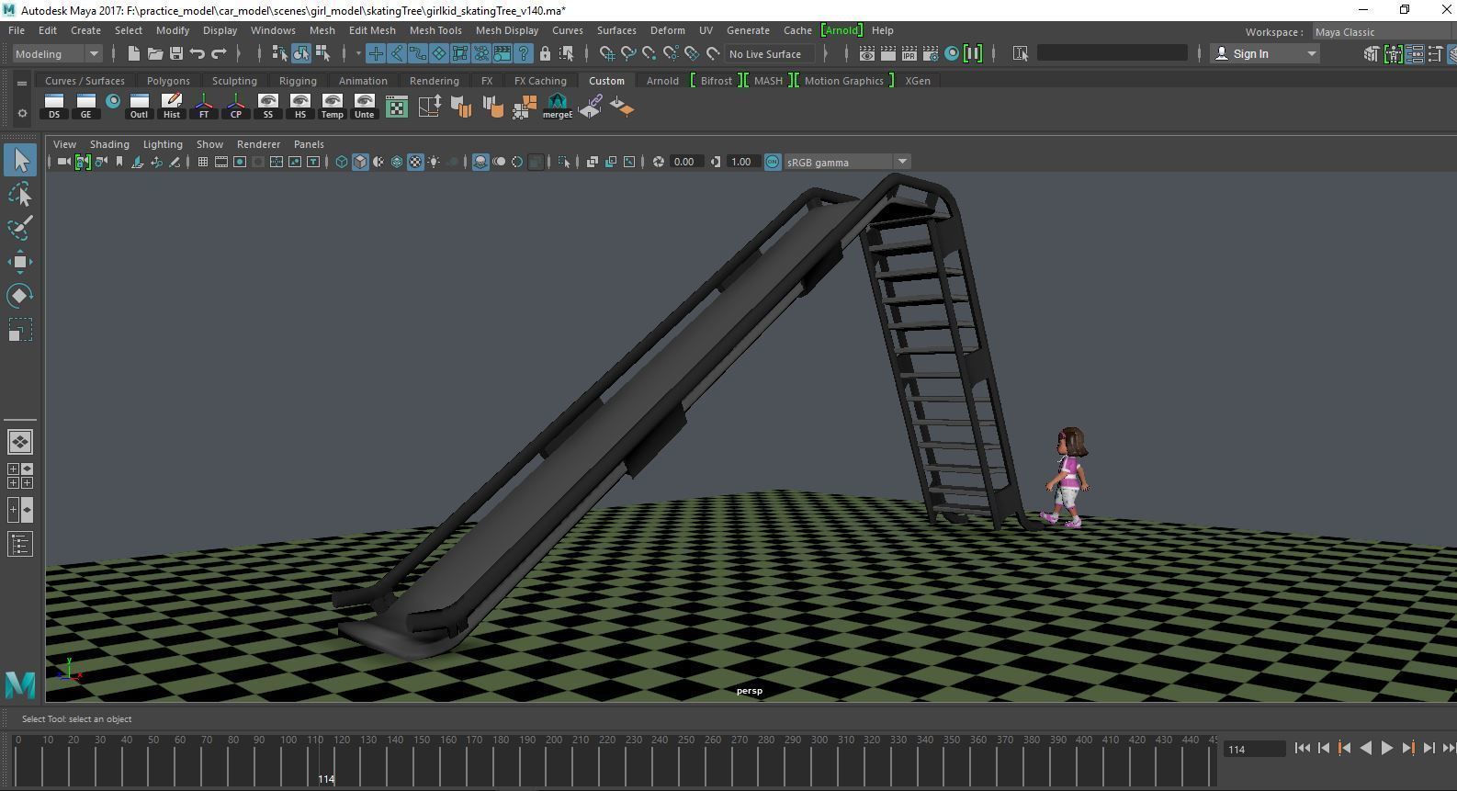1457x791 pixels.
Task: Open the Mesh Tools menu
Action: pos(435,30)
